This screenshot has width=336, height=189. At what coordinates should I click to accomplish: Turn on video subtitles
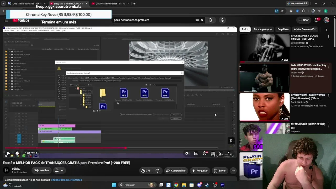click(x=196, y=153)
